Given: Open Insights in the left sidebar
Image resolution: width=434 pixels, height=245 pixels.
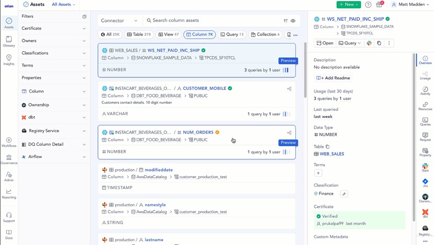Looking at the screenshot, I should point(9,60).
